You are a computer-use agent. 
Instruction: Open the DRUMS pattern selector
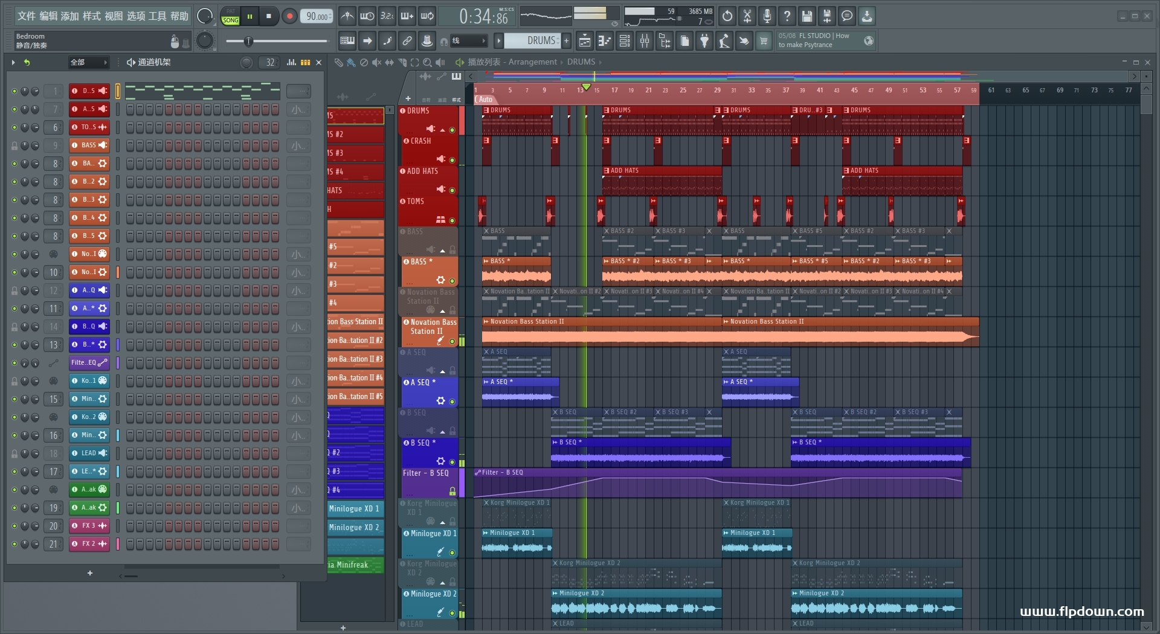point(532,40)
